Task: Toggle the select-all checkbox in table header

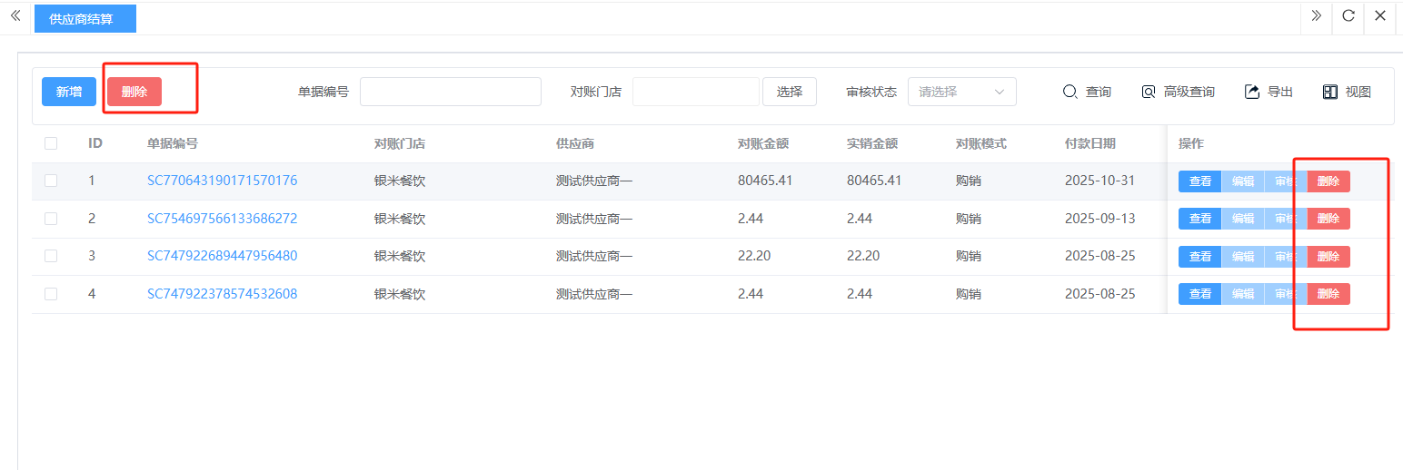Action: 51,143
